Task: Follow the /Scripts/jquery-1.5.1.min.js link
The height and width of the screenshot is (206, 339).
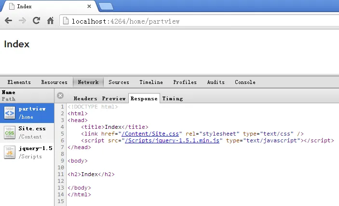Action: tap(172, 140)
